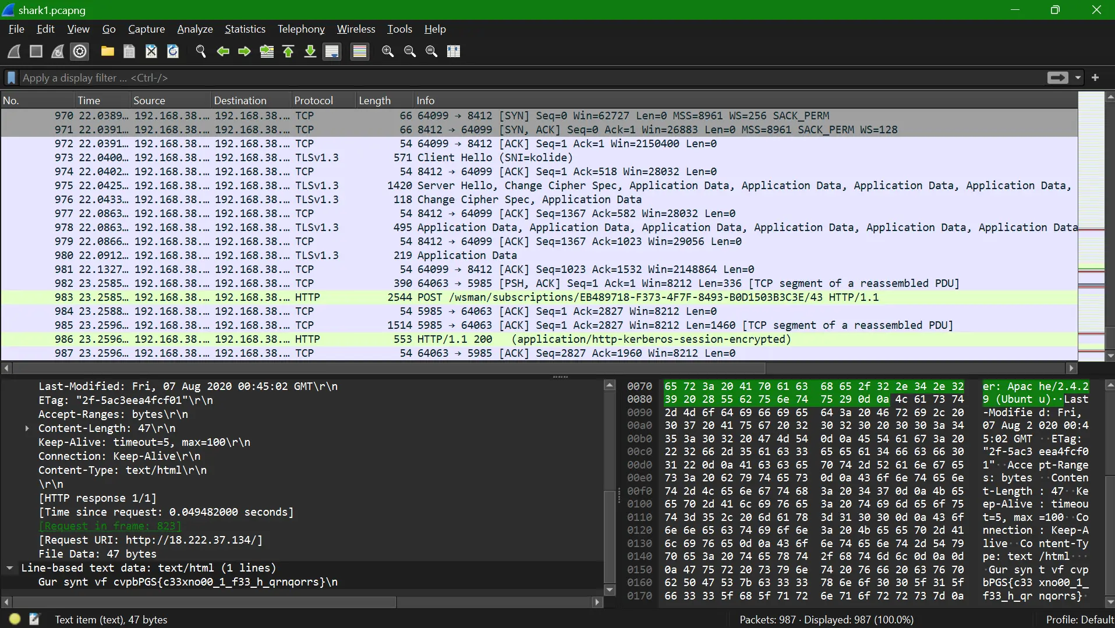Screen dimensions: 1115x628
Task: Click the packet list minimap overview strip
Action: click(x=1091, y=227)
